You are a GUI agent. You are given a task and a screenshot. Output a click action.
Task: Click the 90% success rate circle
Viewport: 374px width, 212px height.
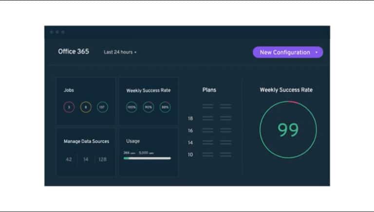149,107
